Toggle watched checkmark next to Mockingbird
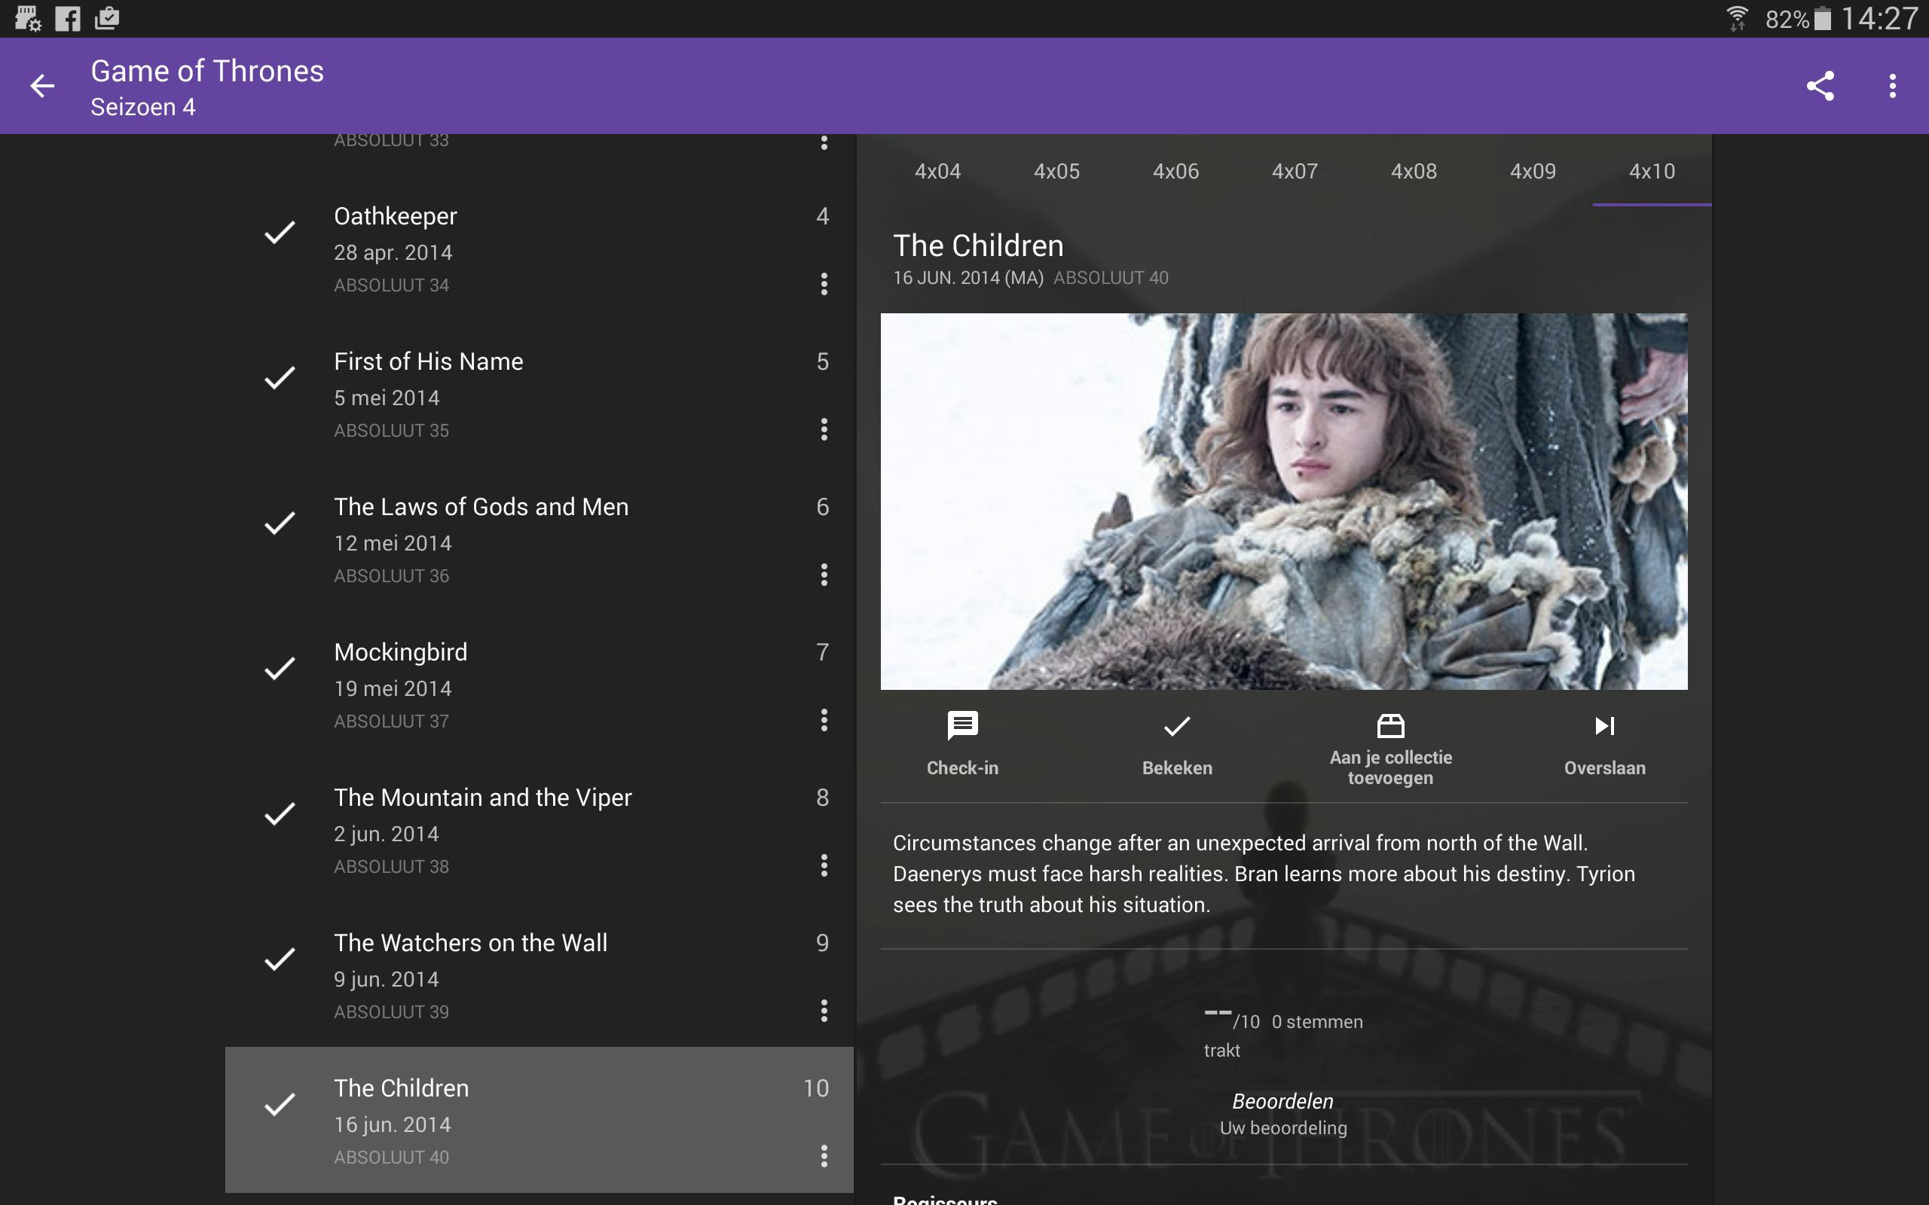Viewport: 1929px width, 1205px height. (280, 668)
